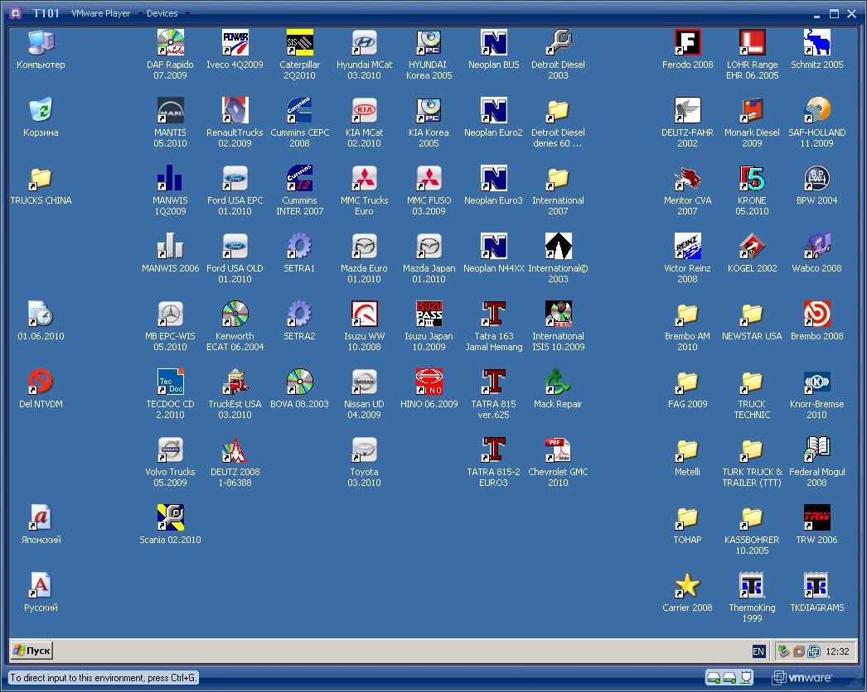Open the Scania 02.2010 shortcut
867x692 pixels.
[x=171, y=518]
